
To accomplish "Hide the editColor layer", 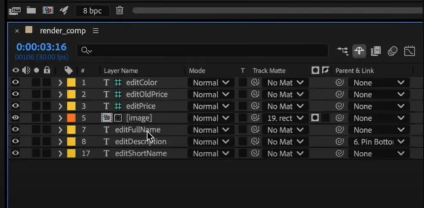I will coord(15,82).
